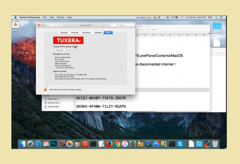Select the About tab

pos(108,33)
